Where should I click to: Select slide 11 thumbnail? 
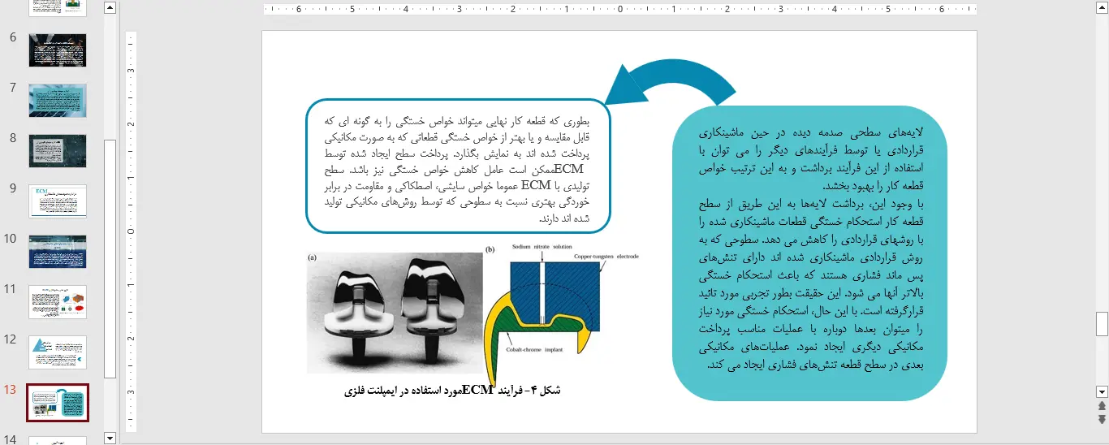point(58,302)
